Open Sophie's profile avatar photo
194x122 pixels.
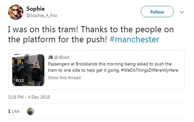coord(16,12)
